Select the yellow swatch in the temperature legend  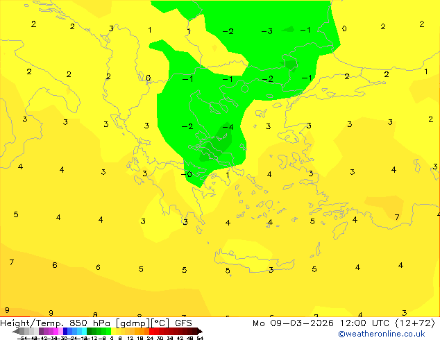point(113,331)
